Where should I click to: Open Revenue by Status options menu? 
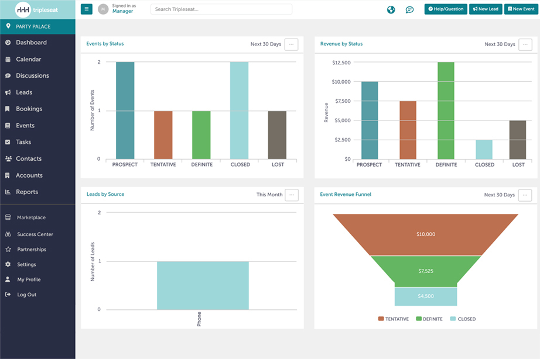525,44
